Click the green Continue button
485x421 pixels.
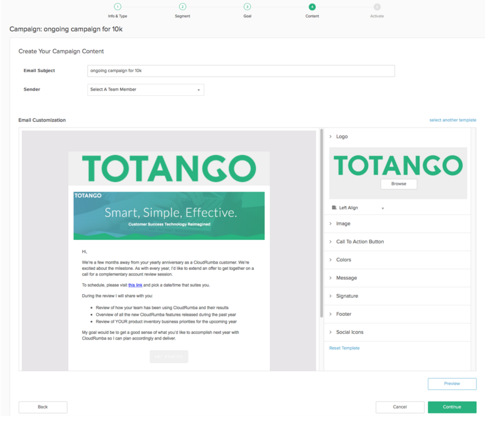[x=452, y=407]
